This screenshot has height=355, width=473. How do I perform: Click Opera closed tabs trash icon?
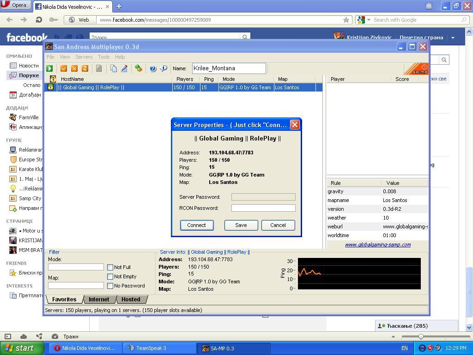[429, 6]
